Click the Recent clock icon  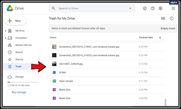click(10, 52)
